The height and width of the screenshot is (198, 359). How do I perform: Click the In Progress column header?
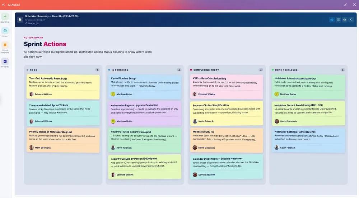click(120, 70)
